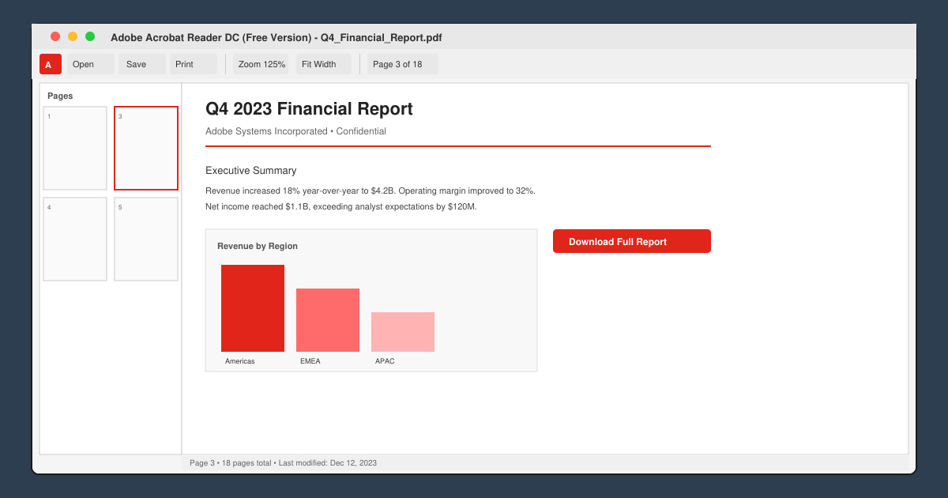Close the window with the red button

55,36
